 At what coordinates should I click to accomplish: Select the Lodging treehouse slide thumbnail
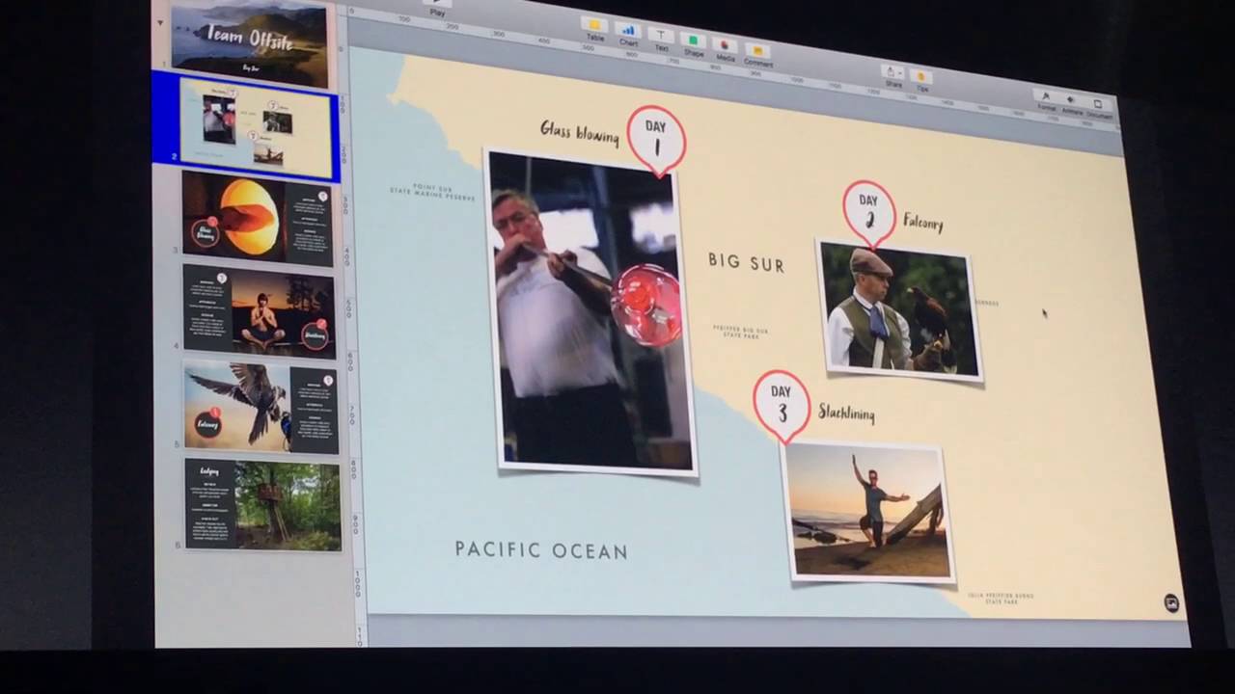click(x=263, y=503)
